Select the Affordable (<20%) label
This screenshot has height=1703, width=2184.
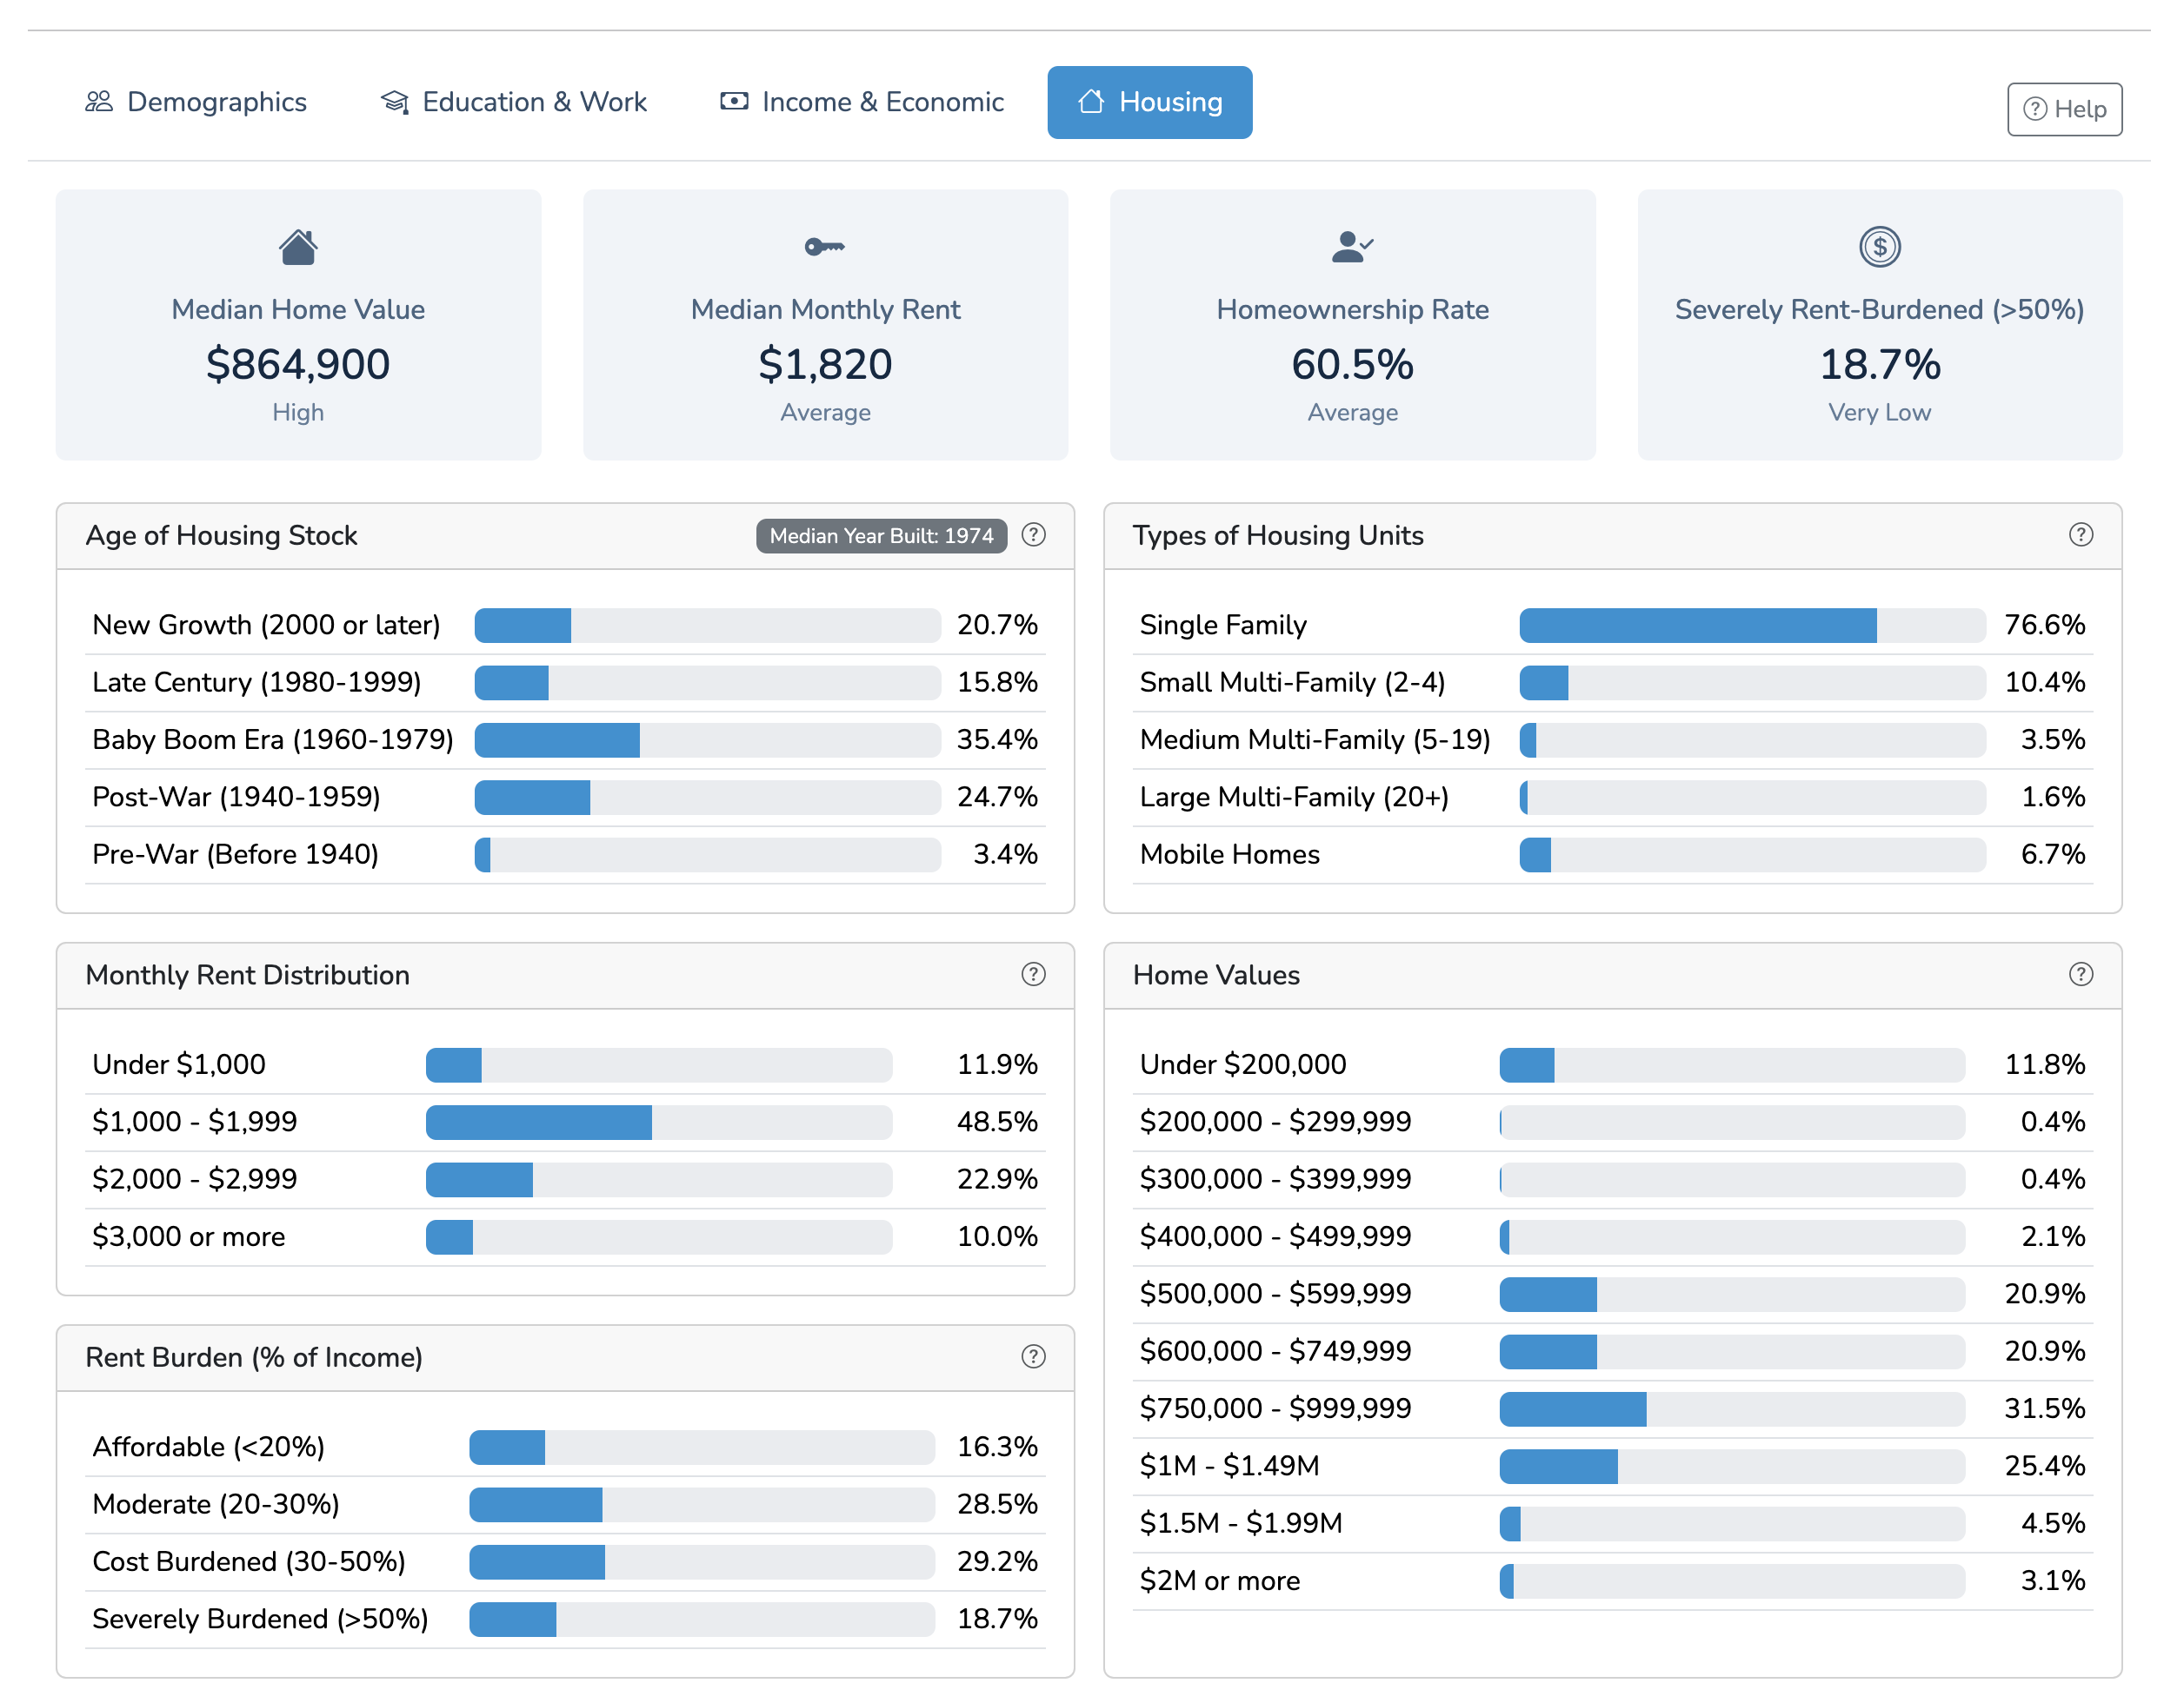tap(209, 1448)
